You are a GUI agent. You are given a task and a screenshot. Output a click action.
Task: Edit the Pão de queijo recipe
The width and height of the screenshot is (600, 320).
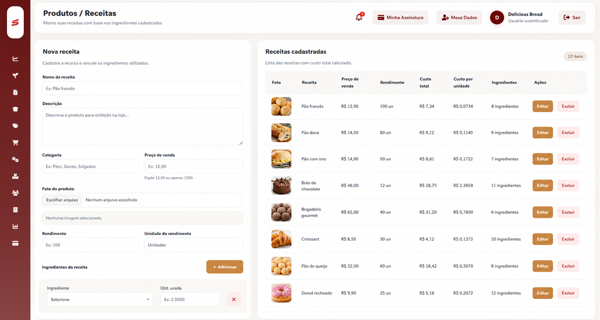[543, 266]
